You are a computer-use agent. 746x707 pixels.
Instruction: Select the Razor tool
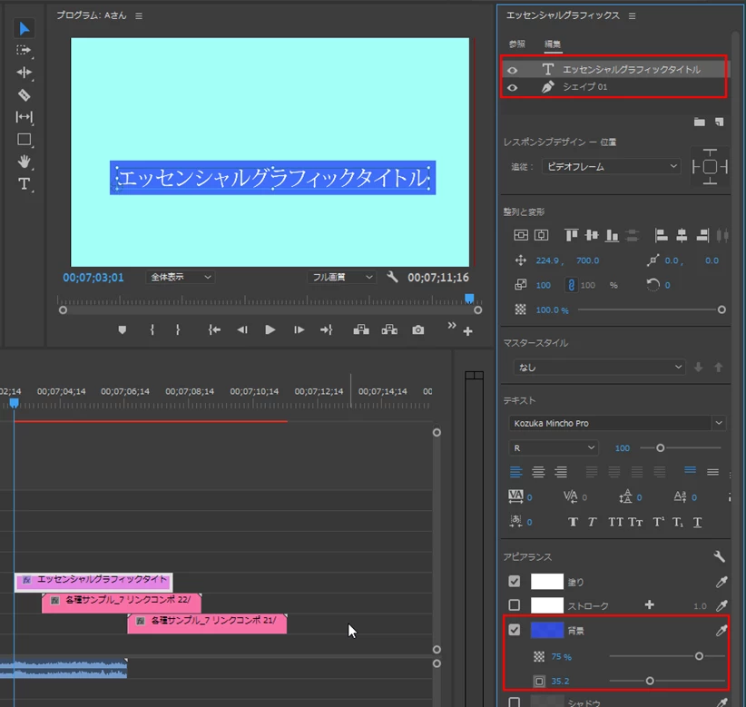(x=24, y=94)
